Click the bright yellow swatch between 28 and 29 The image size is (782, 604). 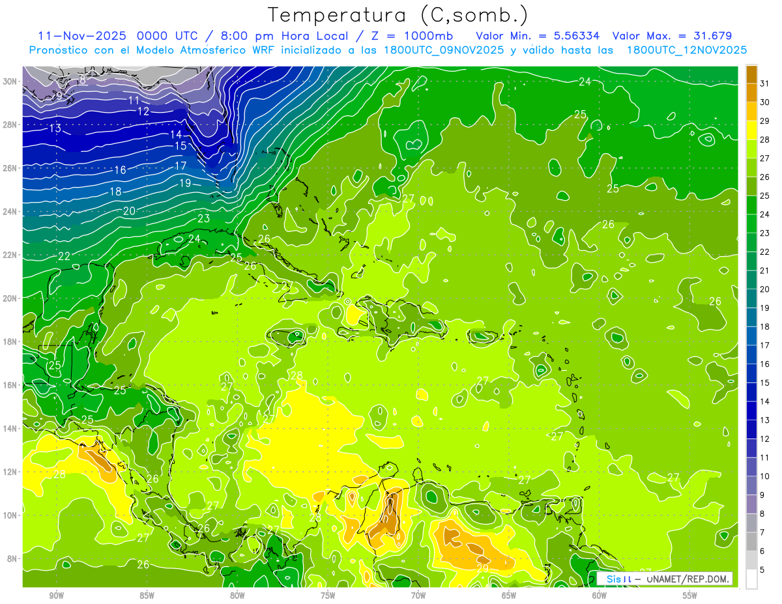pos(751,130)
